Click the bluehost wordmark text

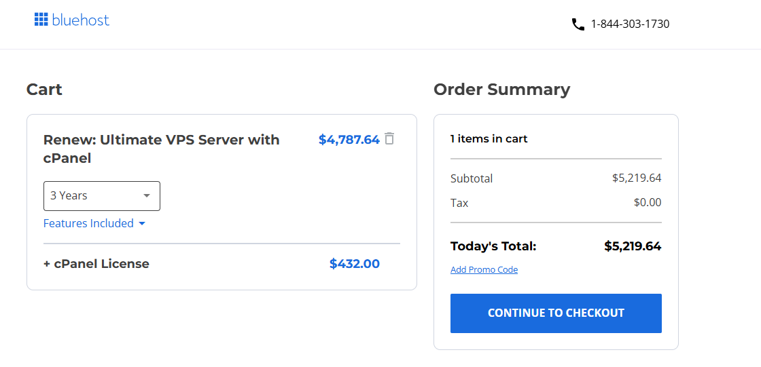pos(81,20)
